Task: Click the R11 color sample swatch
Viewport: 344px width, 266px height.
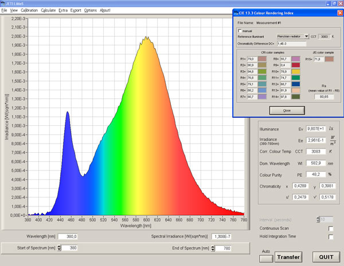Action: tap(296, 78)
